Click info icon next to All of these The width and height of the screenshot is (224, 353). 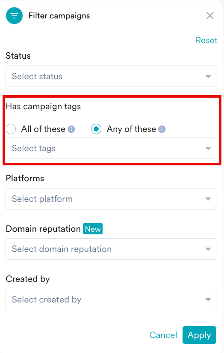[71, 129]
